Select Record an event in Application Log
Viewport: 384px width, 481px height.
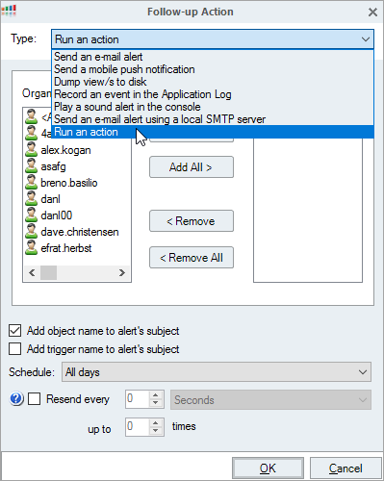(213, 94)
